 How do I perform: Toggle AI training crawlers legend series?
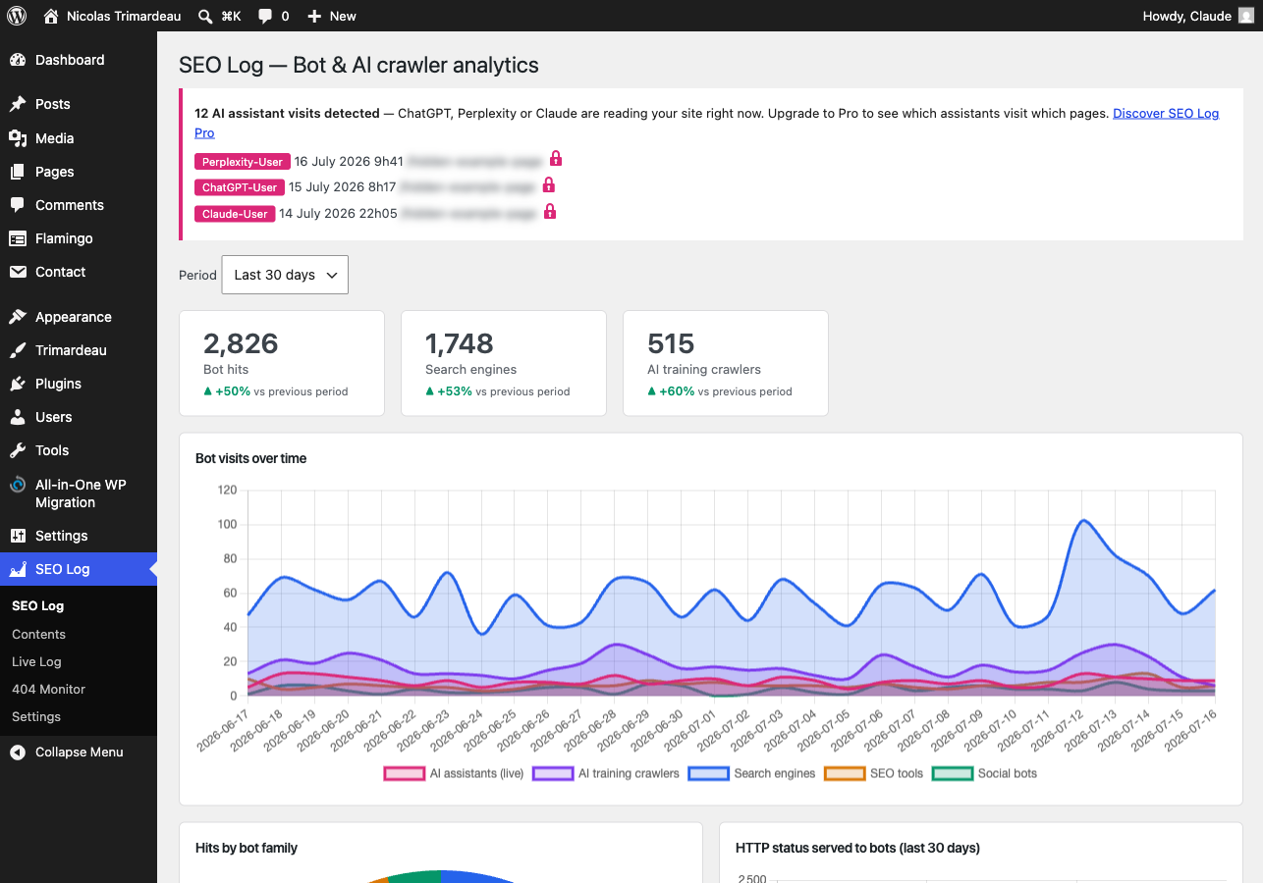(606, 773)
